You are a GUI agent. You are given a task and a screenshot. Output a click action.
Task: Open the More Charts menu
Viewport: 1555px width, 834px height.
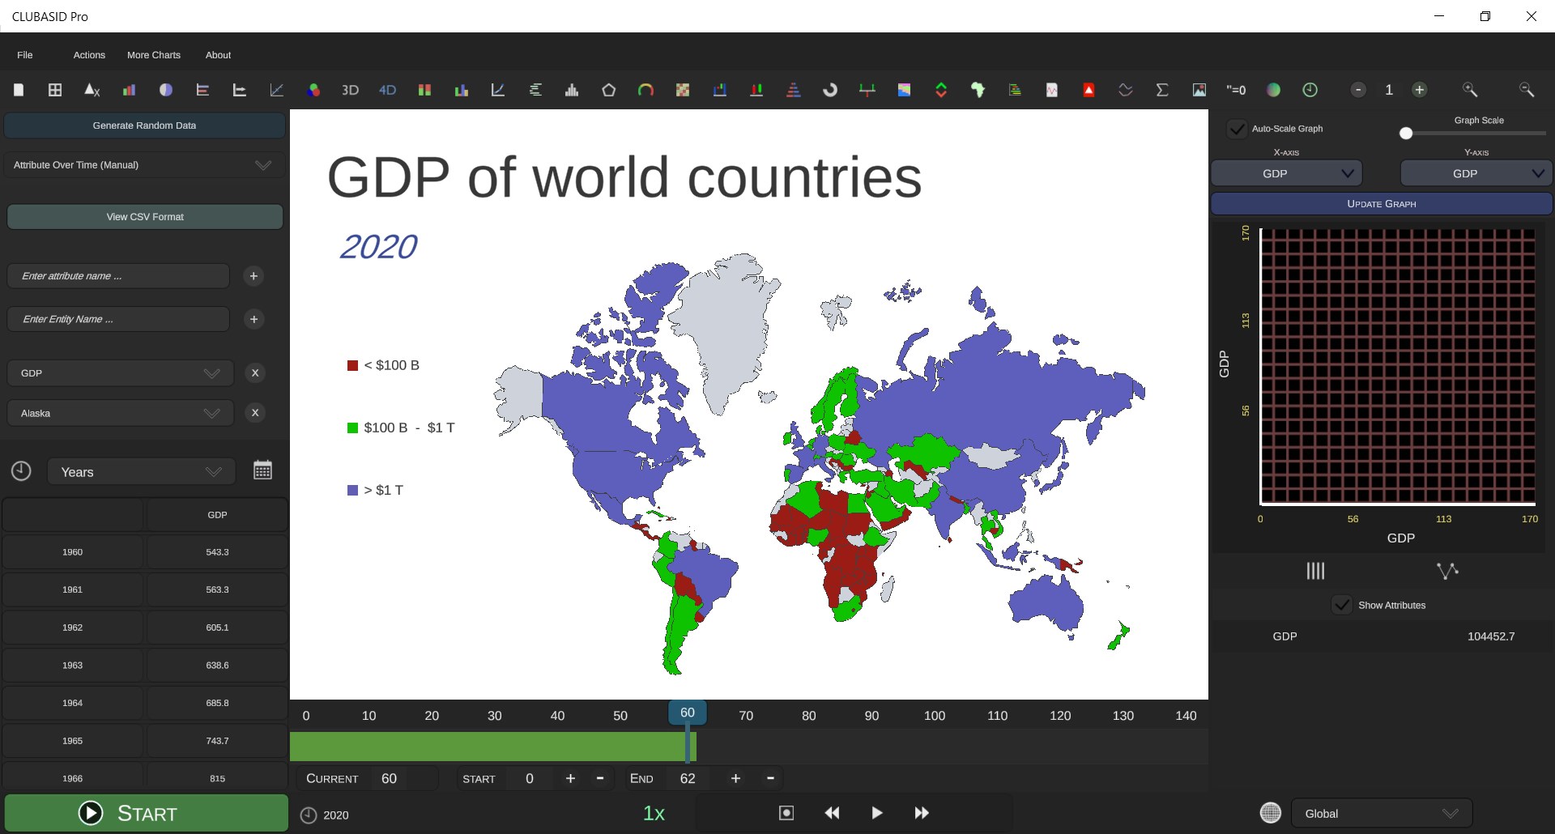coord(154,55)
